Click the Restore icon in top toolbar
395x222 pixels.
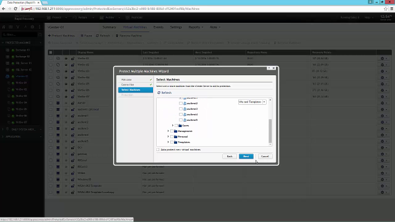point(75,18)
